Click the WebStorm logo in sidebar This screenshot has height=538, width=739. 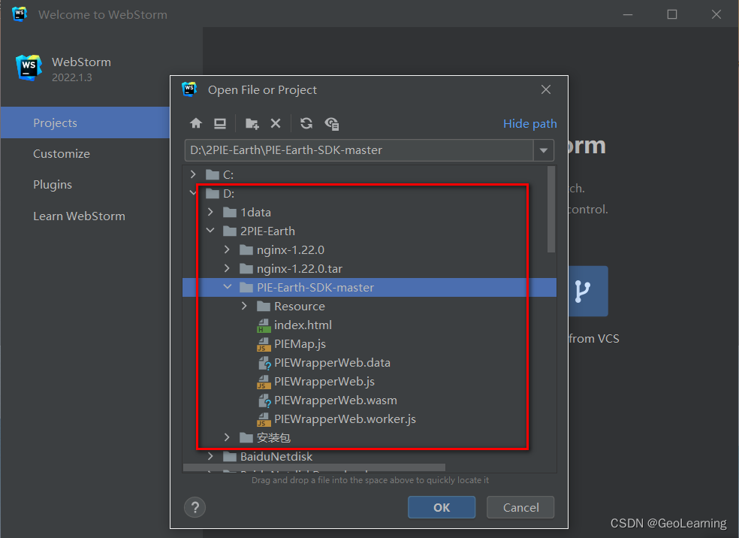[29, 68]
